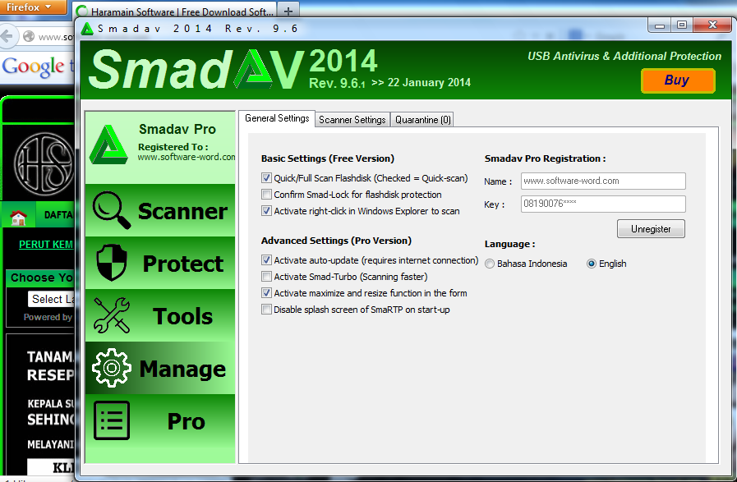737x482 pixels.
Task: Click the Firefox address bar URL
Action: tap(56, 37)
